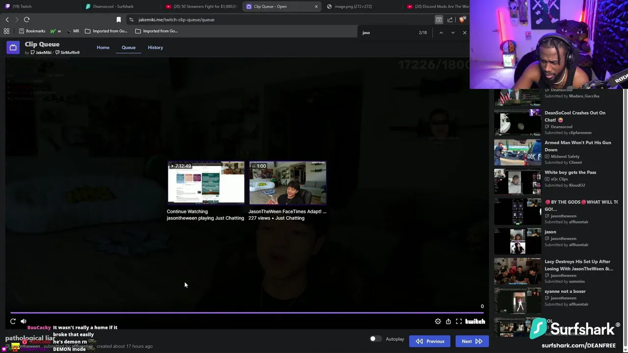Skip to the Next clip
The image size is (628, 353).
pos(472,341)
